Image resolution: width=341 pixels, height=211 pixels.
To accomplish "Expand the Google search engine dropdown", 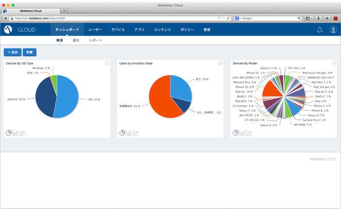I will 238,18.
